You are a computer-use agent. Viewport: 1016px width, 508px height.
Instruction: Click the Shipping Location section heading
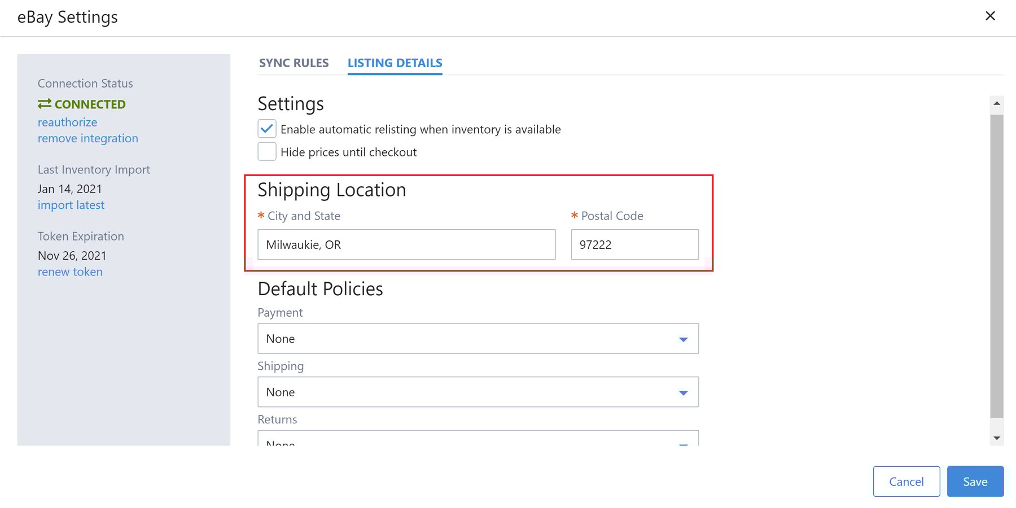[331, 190]
